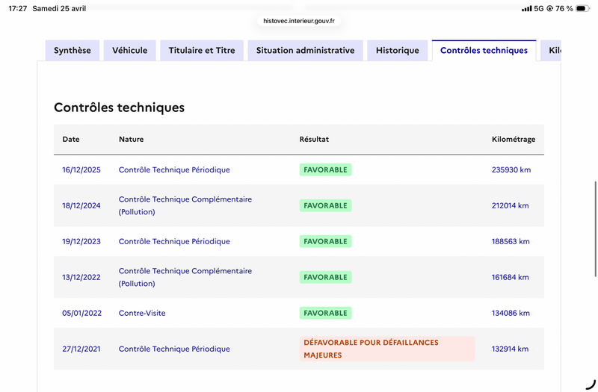This screenshot has width=598, height=392.
Task: Click the Résultat column header
Action: click(314, 140)
